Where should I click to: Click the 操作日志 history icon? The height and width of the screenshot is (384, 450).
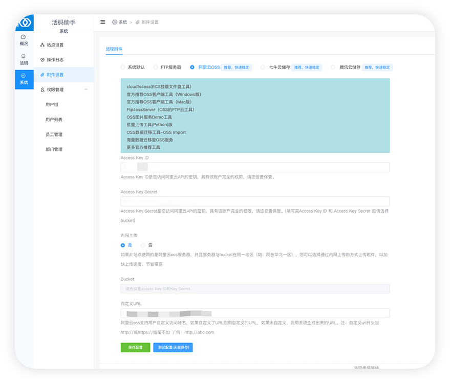(42, 60)
